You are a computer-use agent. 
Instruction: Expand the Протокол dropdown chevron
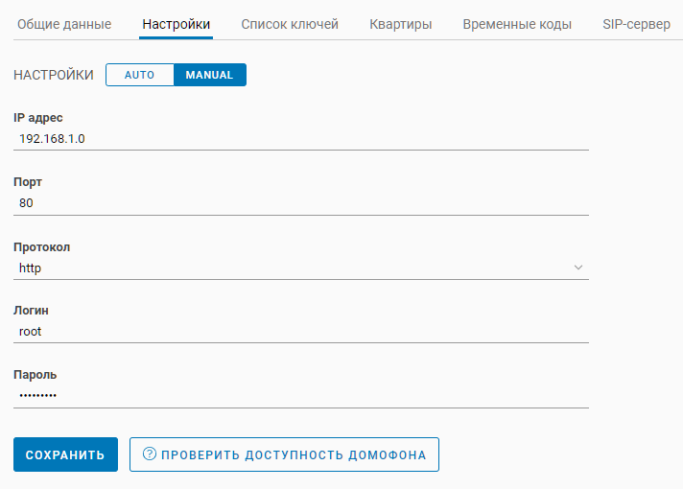pos(577,268)
